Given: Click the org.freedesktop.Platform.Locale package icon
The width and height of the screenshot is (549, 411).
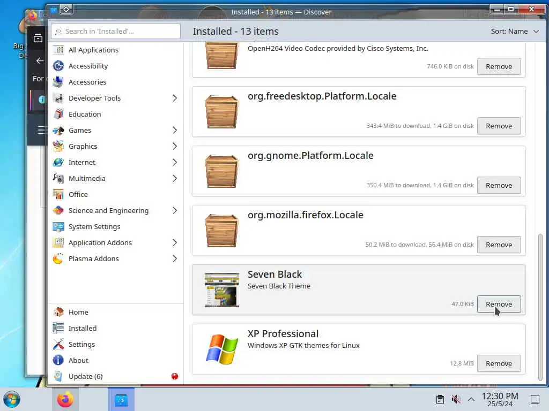Looking at the screenshot, I should (x=221, y=112).
